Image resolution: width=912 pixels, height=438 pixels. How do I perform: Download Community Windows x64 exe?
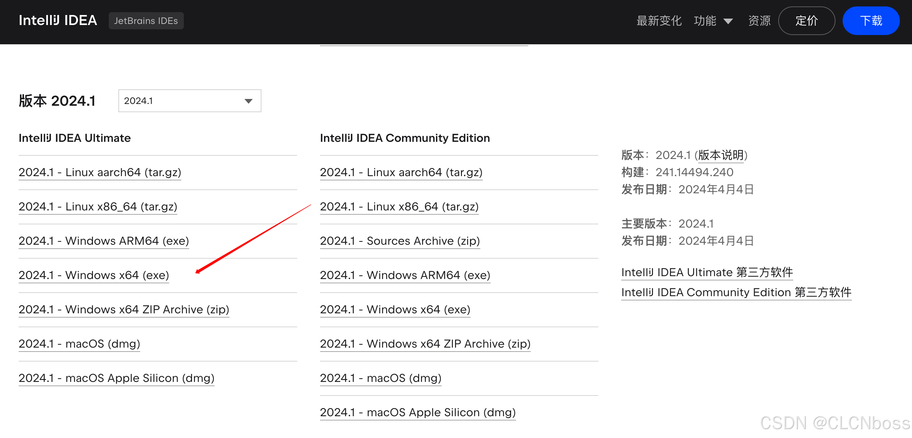point(395,309)
